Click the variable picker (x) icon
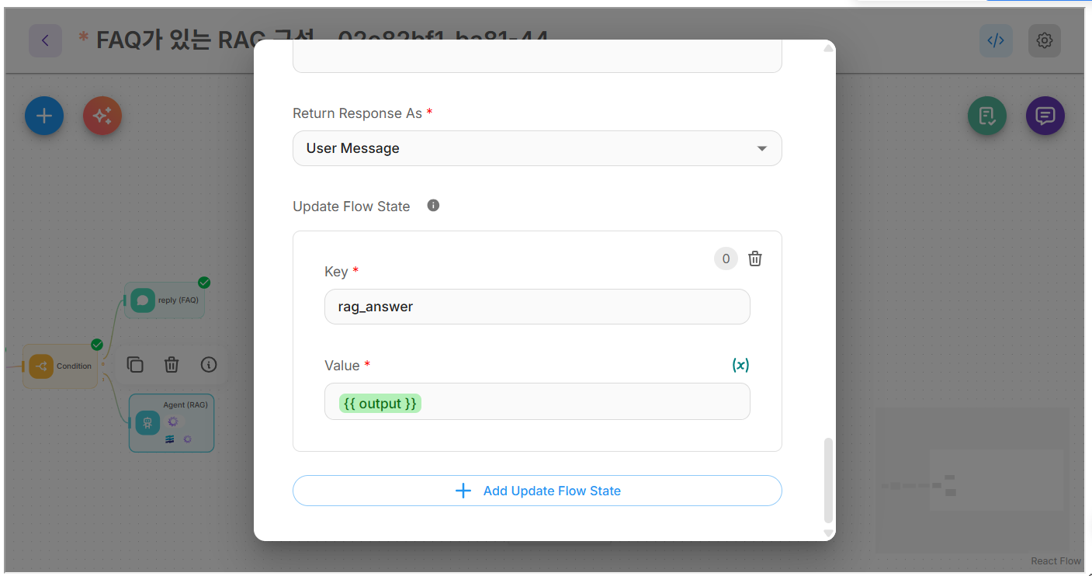The height and width of the screenshot is (576, 1092). (x=740, y=365)
